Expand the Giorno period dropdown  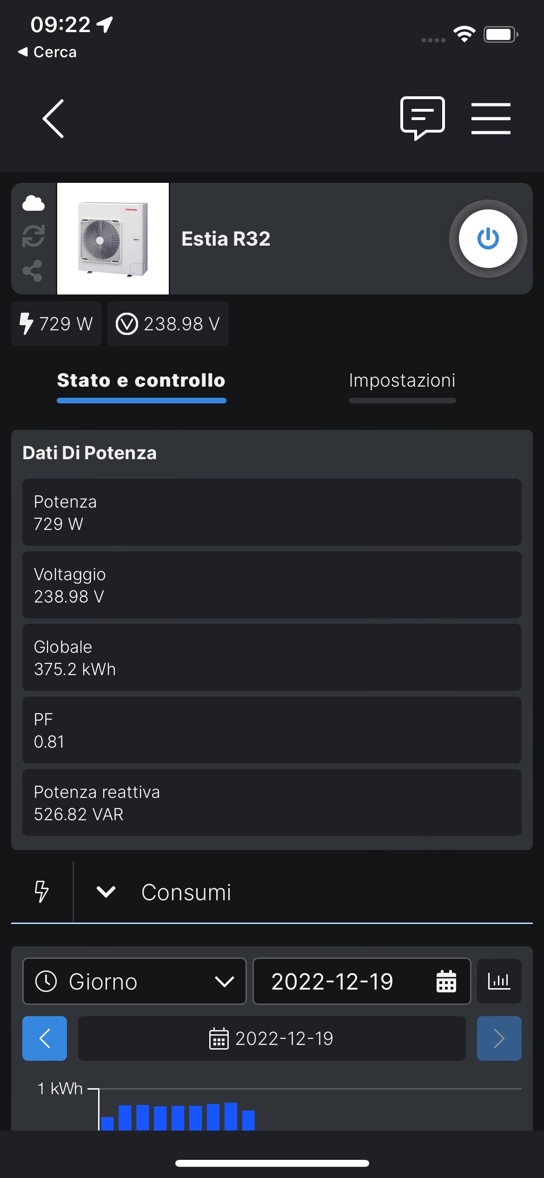pos(134,981)
